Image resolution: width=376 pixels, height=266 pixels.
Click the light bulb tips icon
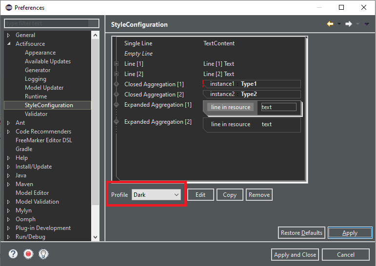[43, 254]
